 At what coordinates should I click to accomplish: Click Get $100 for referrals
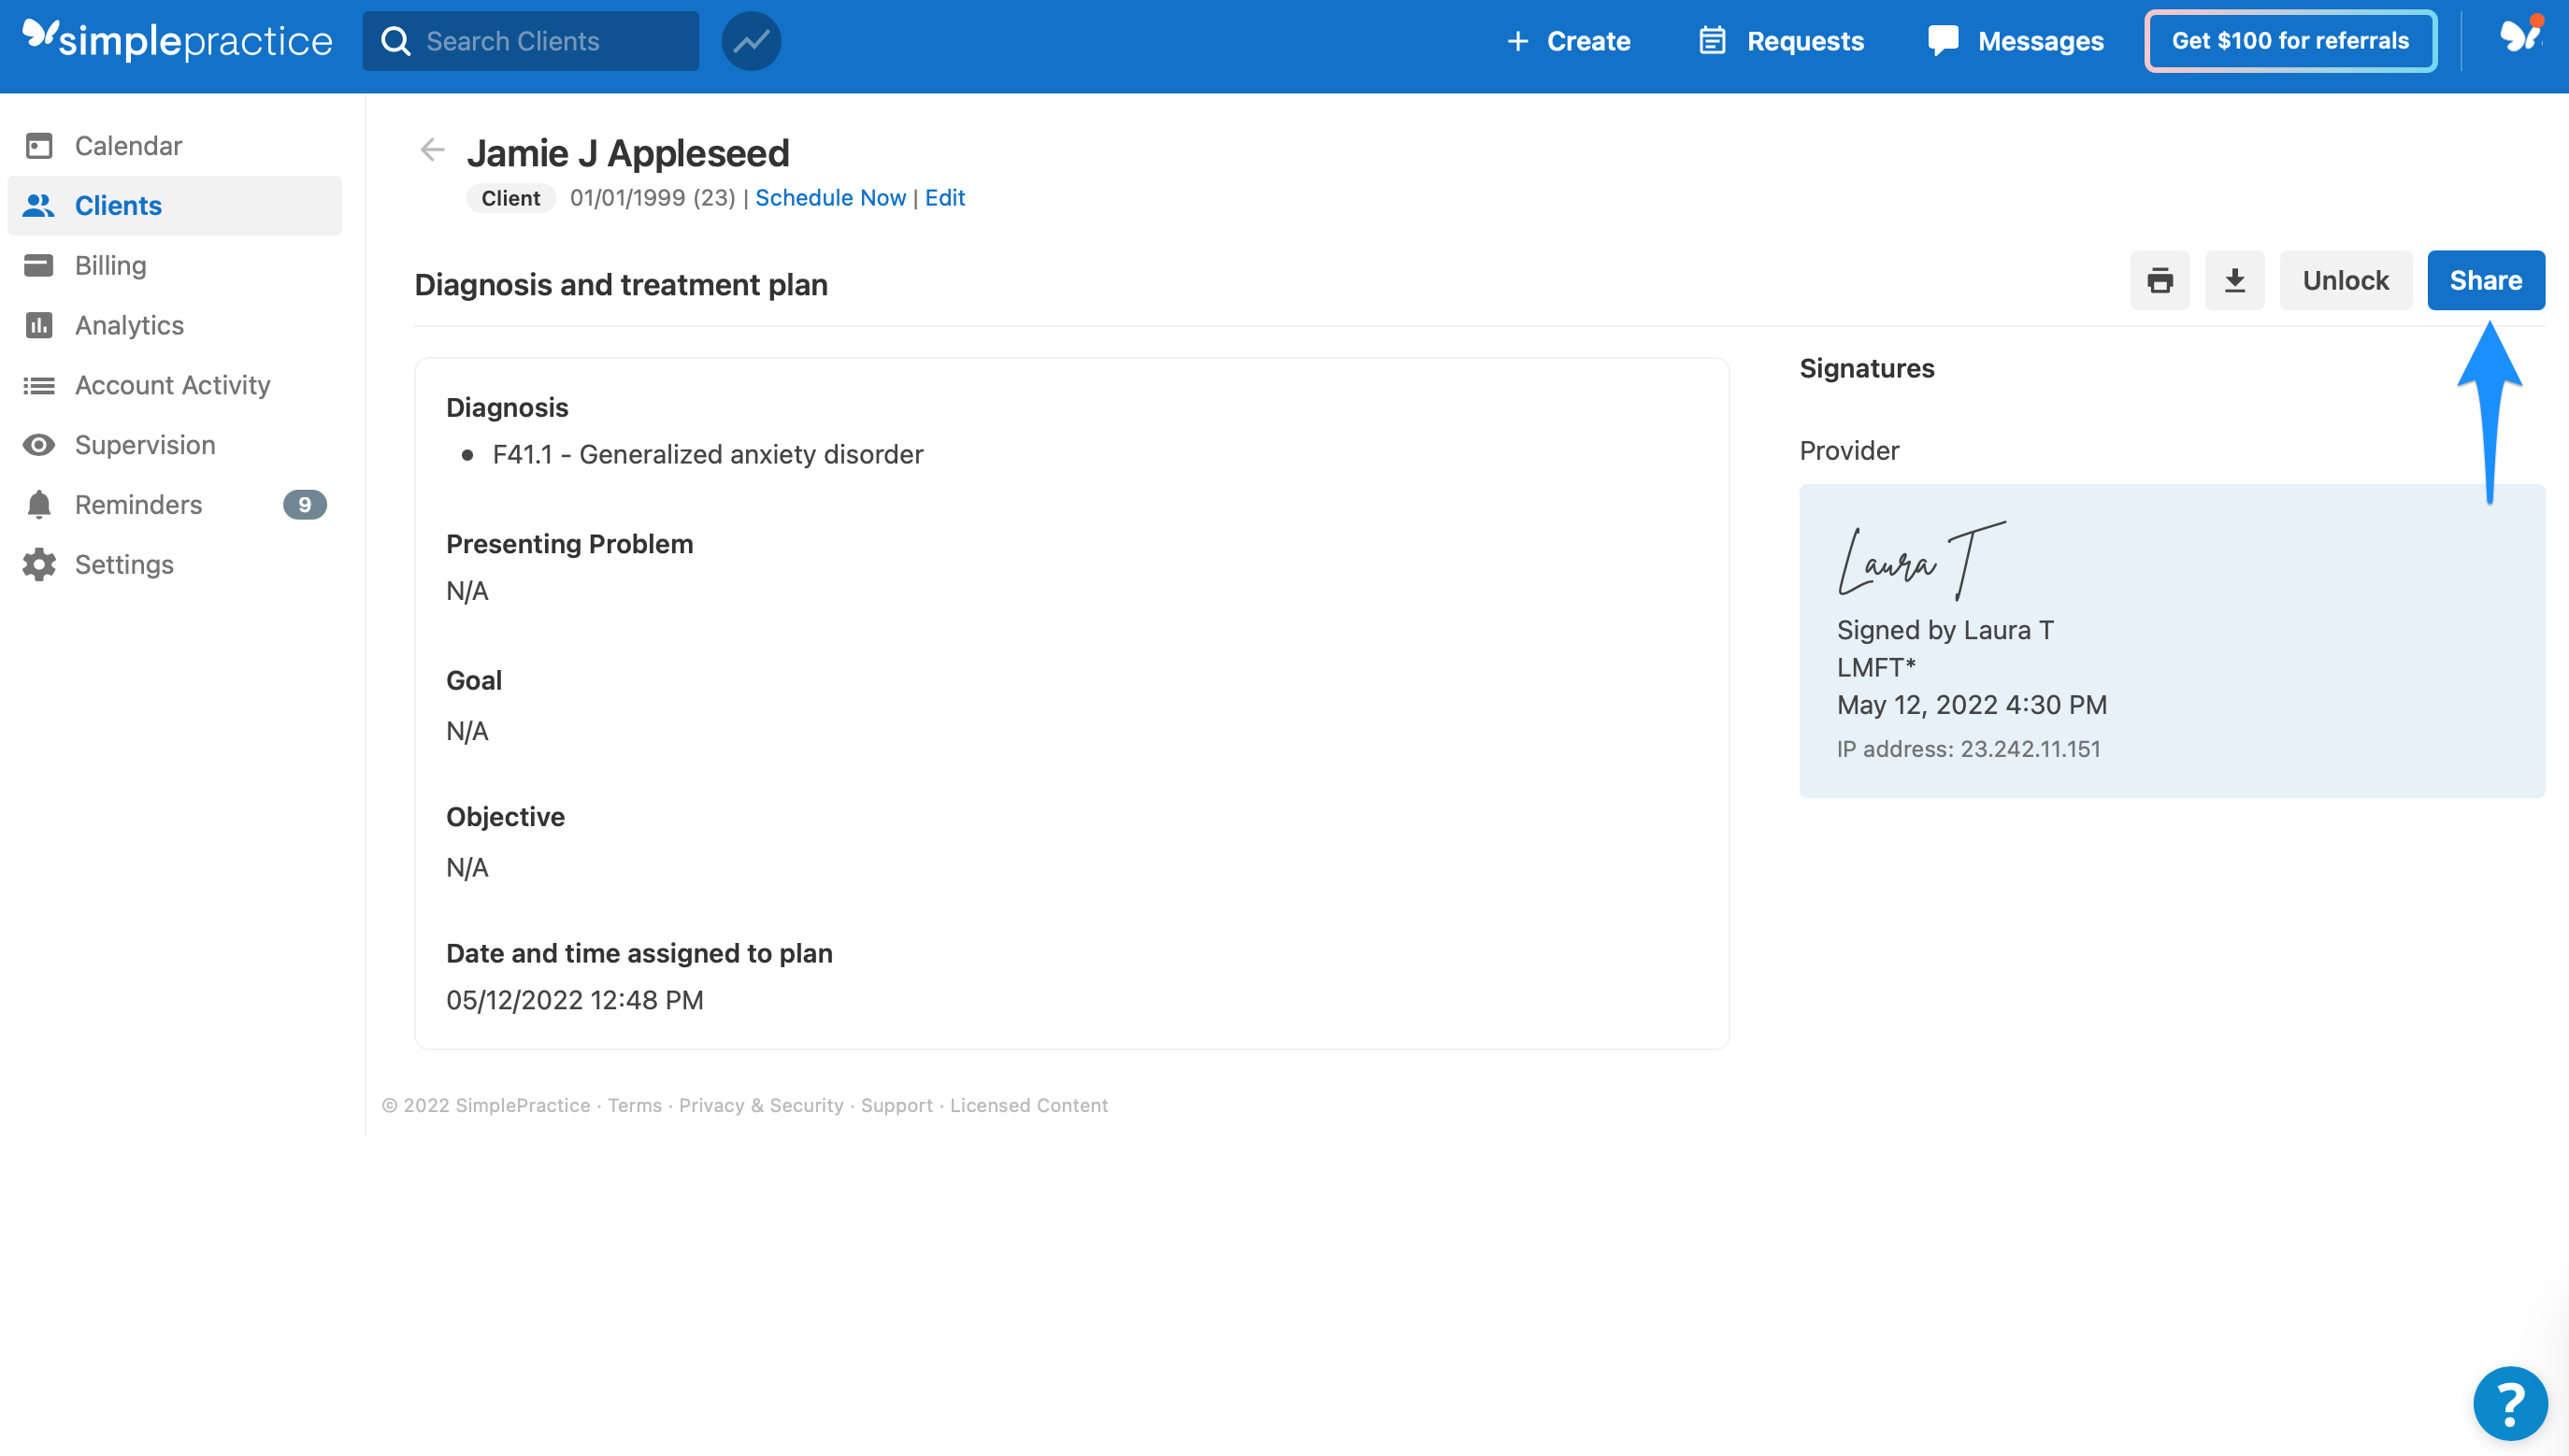tap(2289, 41)
